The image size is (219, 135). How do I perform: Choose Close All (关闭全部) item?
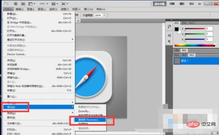coord(39,65)
